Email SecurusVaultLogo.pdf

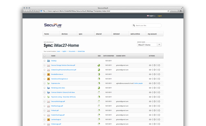tap(150, 101)
